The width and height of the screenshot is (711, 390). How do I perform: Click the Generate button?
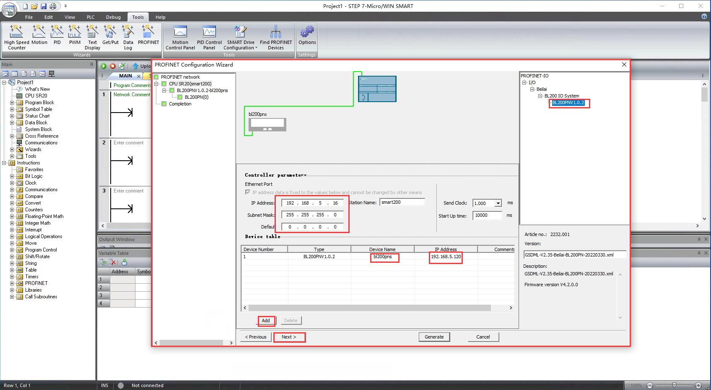coord(434,337)
